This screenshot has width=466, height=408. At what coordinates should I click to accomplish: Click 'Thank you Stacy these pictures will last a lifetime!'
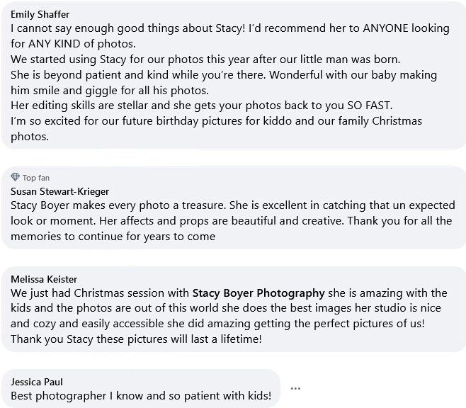(x=137, y=339)
